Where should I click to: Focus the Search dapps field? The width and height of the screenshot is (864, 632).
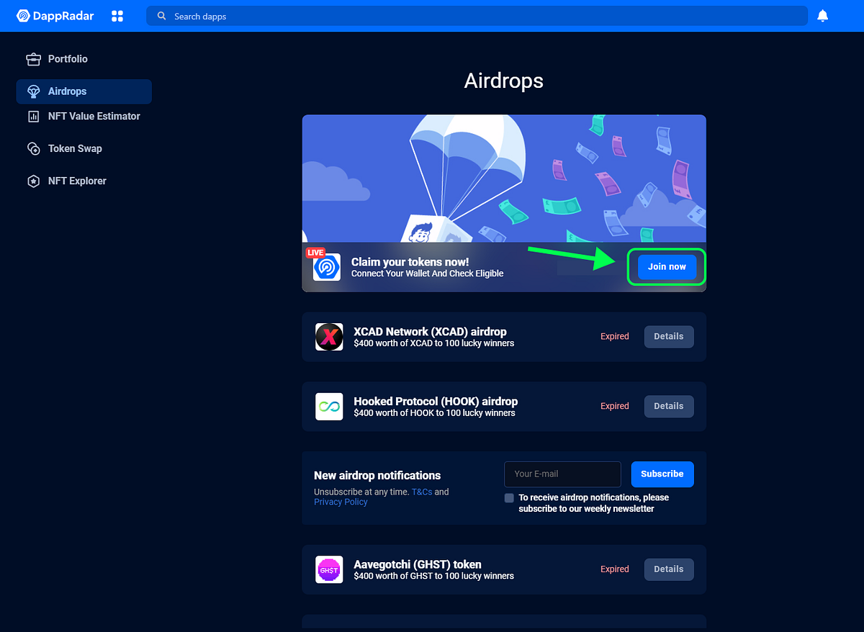click(x=477, y=16)
